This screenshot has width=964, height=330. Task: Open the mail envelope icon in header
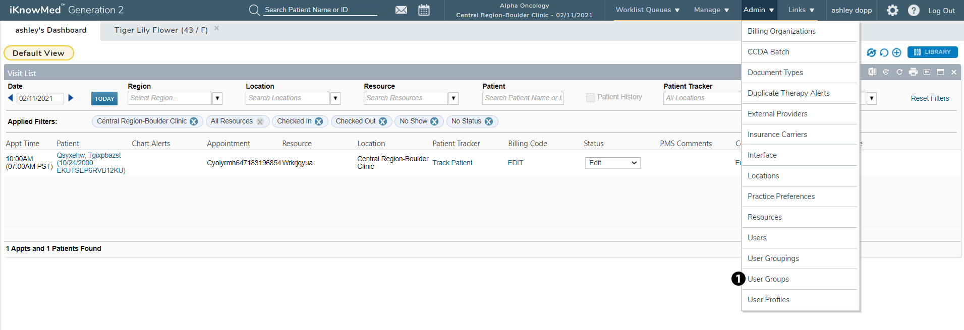tap(401, 10)
